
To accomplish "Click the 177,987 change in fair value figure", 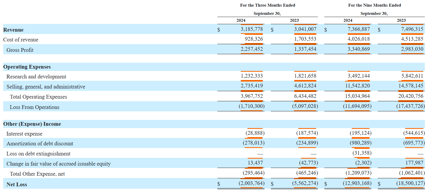I will point(414,163).
